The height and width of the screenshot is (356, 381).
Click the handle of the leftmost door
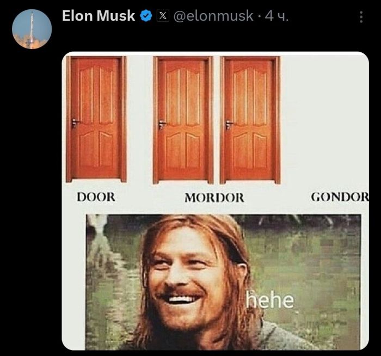point(75,122)
